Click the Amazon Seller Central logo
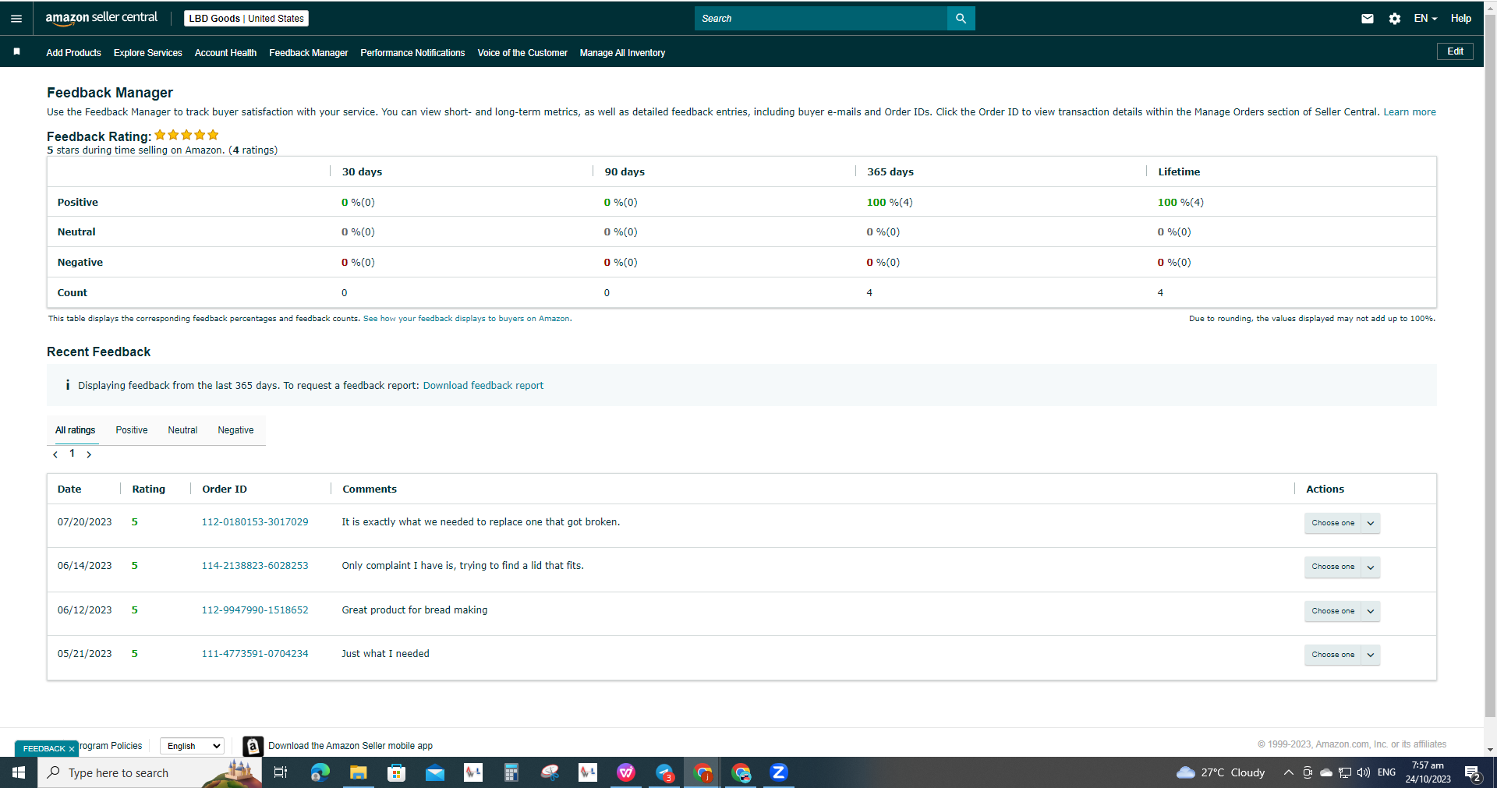The width and height of the screenshot is (1497, 788). [x=101, y=18]
